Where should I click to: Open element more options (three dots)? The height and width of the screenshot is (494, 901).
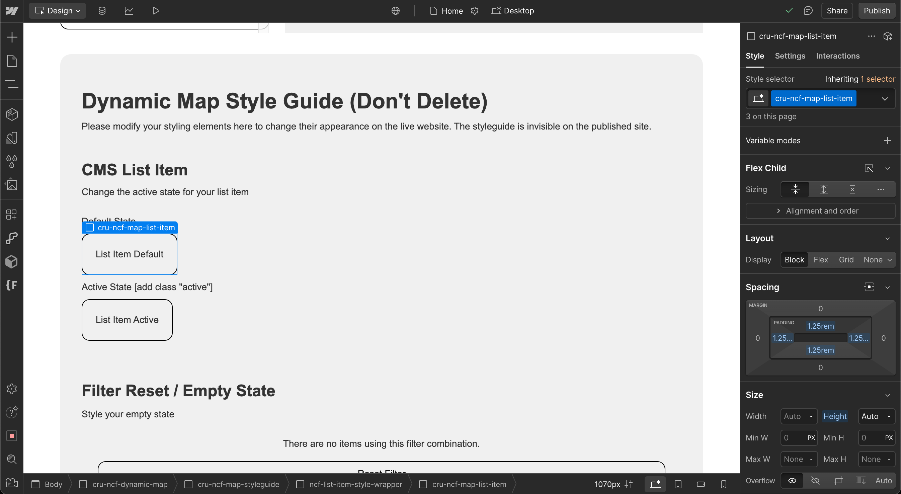(871, 36)
